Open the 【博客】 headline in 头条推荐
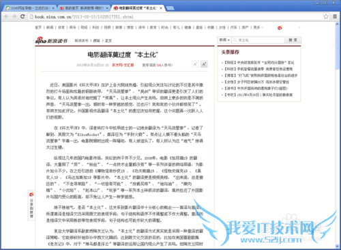 click(x=261, y=75)
